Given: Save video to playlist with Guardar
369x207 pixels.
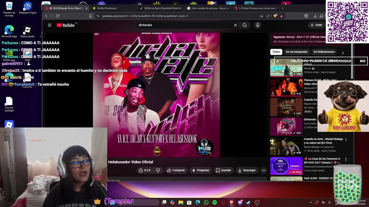Looking at the screenshot, I should click(223, 170).
